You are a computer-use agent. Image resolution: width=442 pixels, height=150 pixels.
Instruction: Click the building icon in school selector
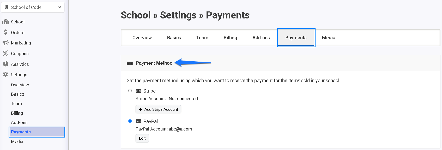coord(7,7)
